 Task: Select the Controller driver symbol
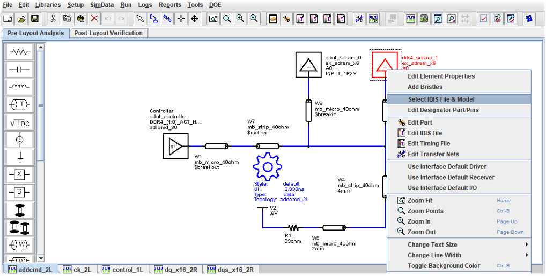pos(175,146)
